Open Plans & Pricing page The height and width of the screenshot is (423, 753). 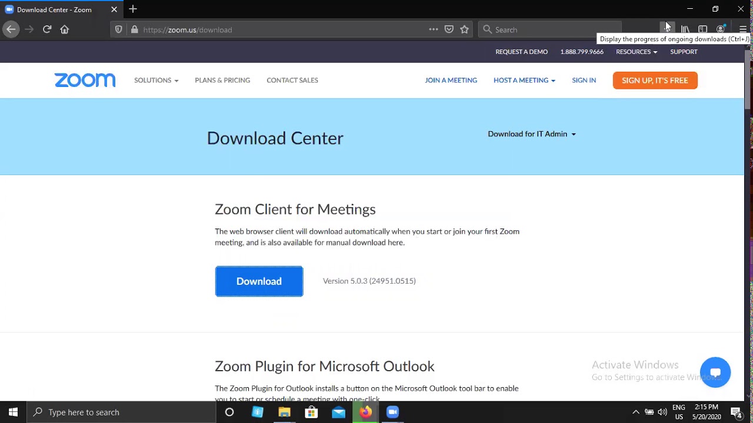click(x=222, y=80)
